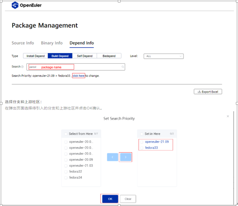The image size is (238, 206).
Task: Click the OpenEuler logo icon
Action: 15,5
